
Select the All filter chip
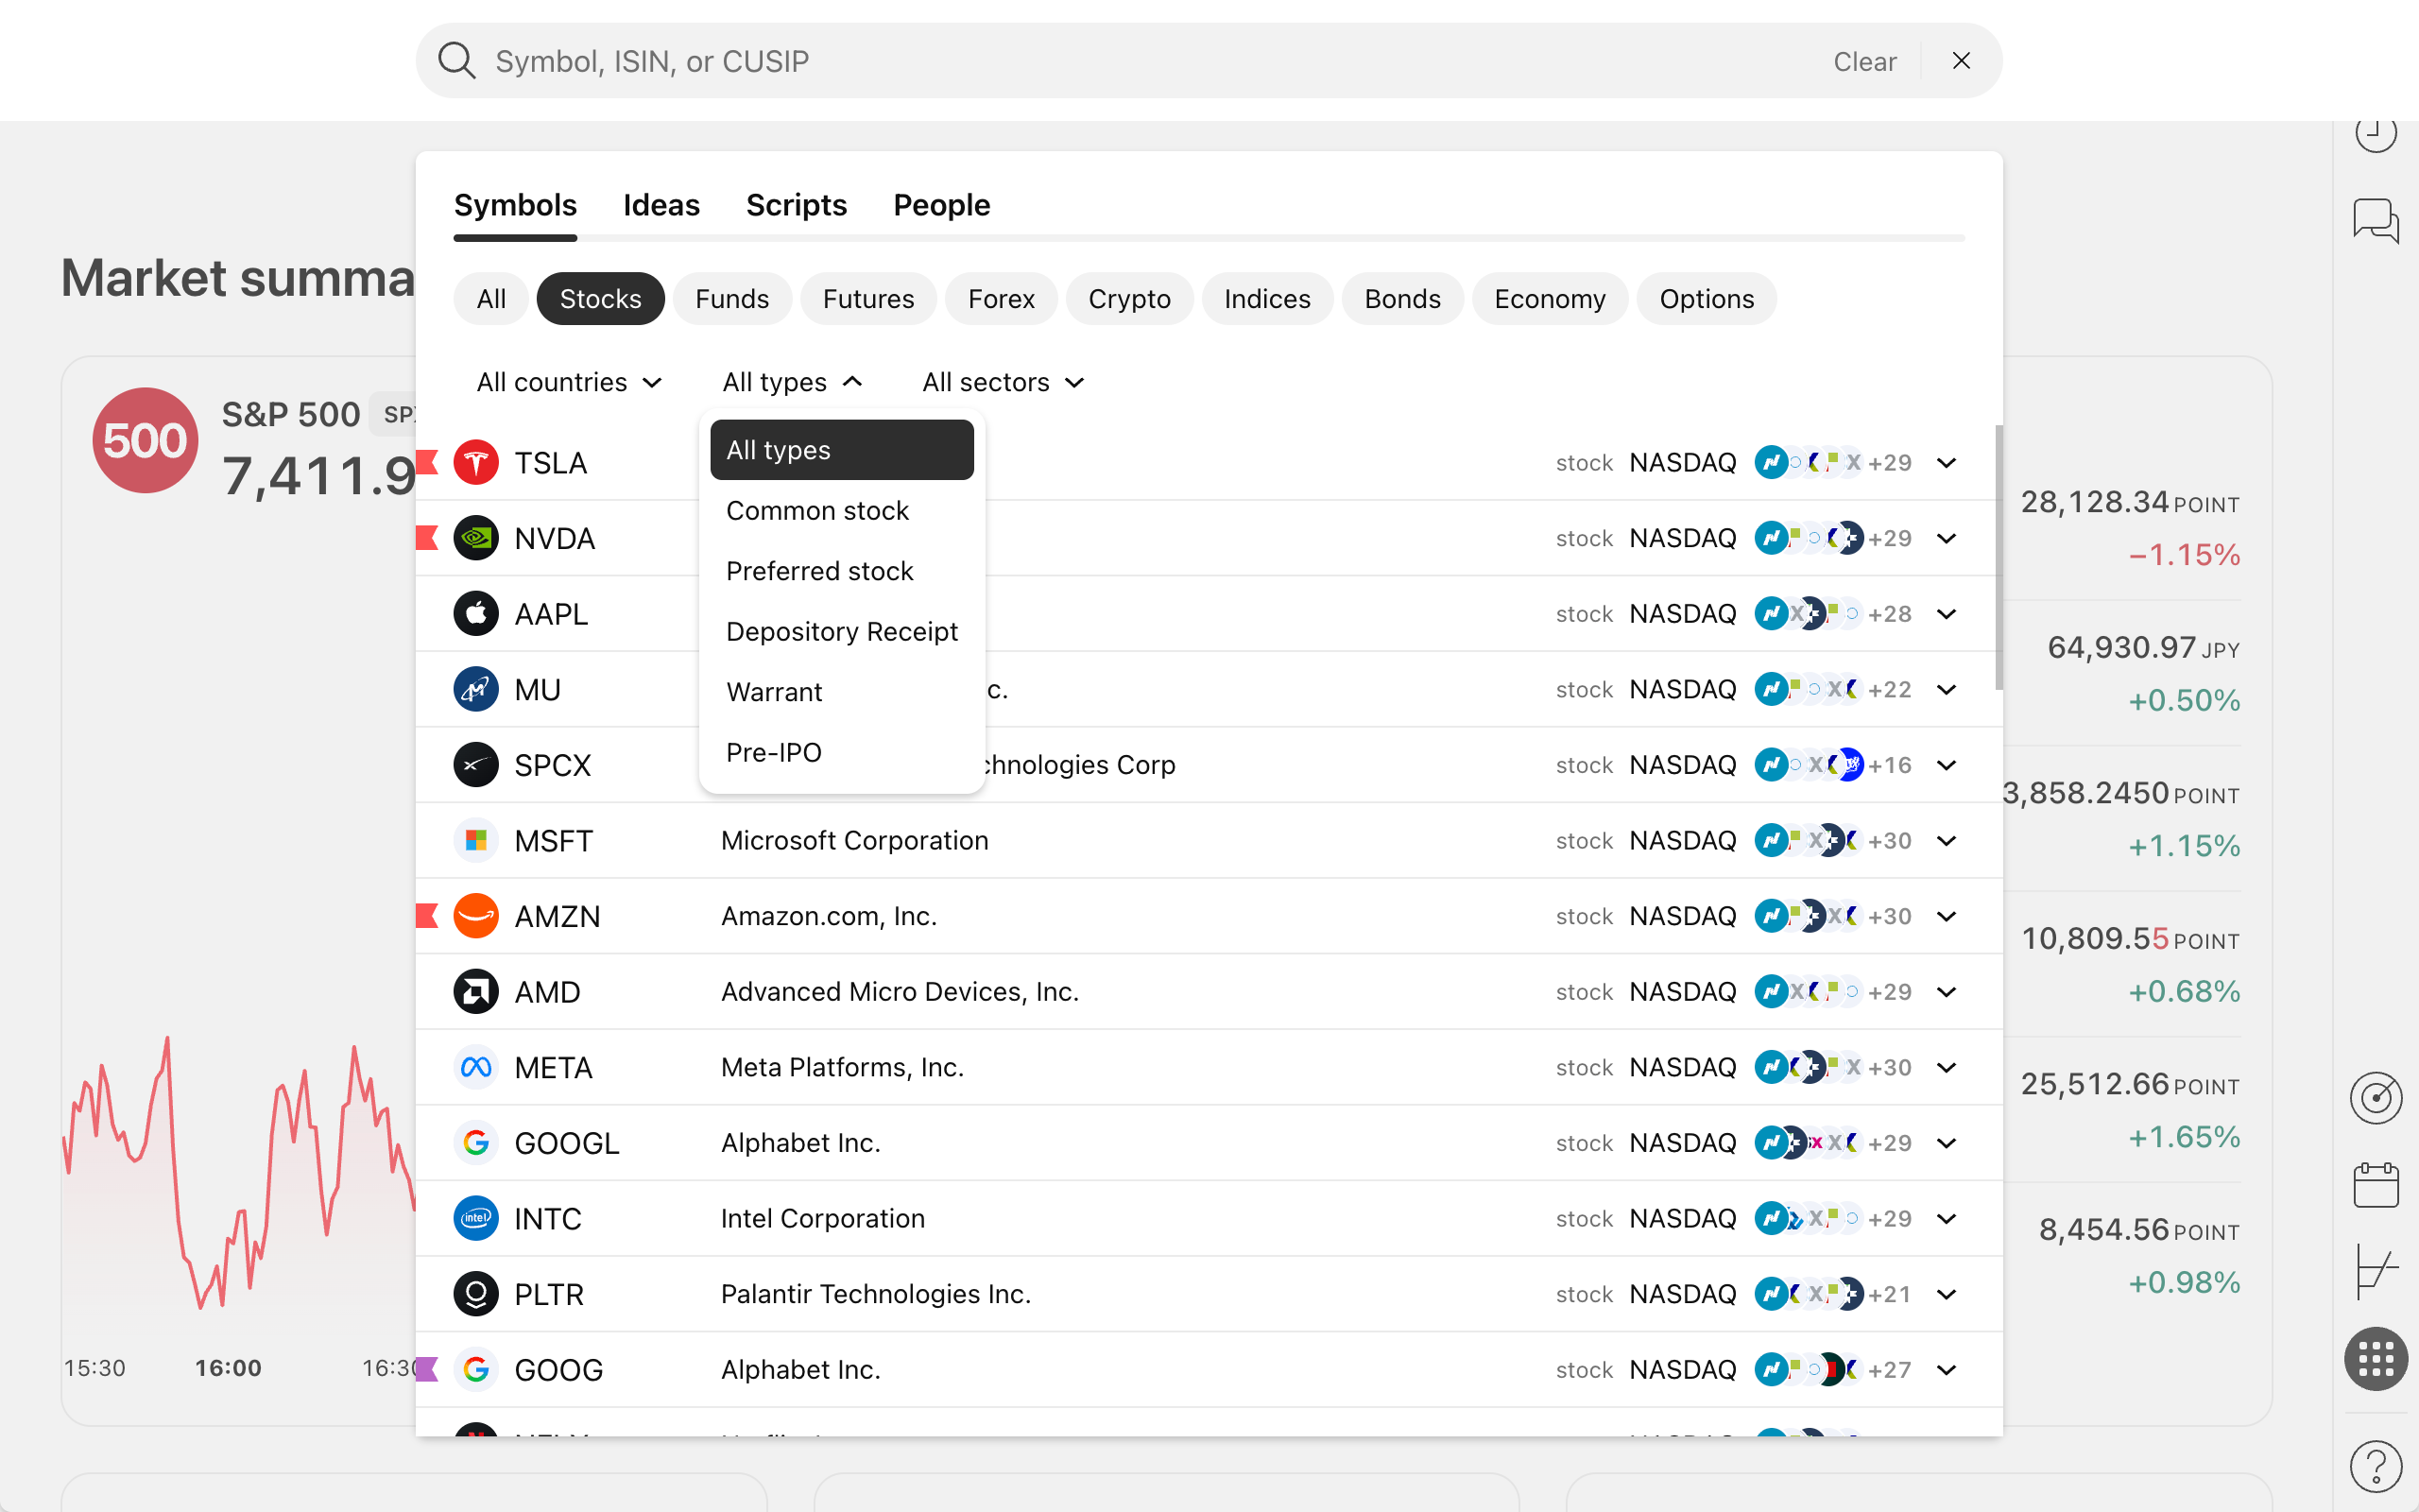tap(490, 299)
